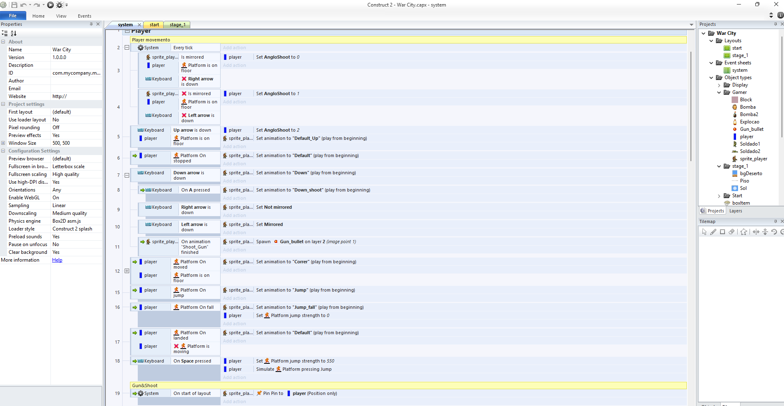Click Add action under Set AngloShoot to 0
The height and width of the screenshot is (406, 784).
(235, 65)
